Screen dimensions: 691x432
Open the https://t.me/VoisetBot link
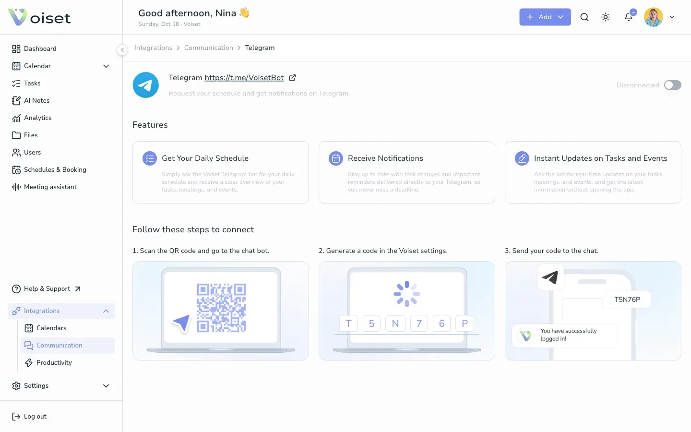(244, 78)
